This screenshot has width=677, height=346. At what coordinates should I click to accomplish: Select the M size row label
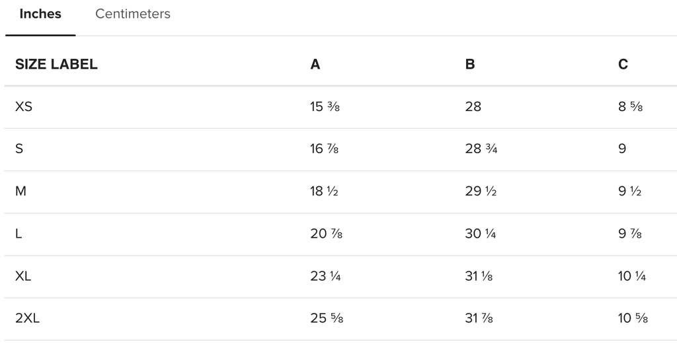pos(20,191)
